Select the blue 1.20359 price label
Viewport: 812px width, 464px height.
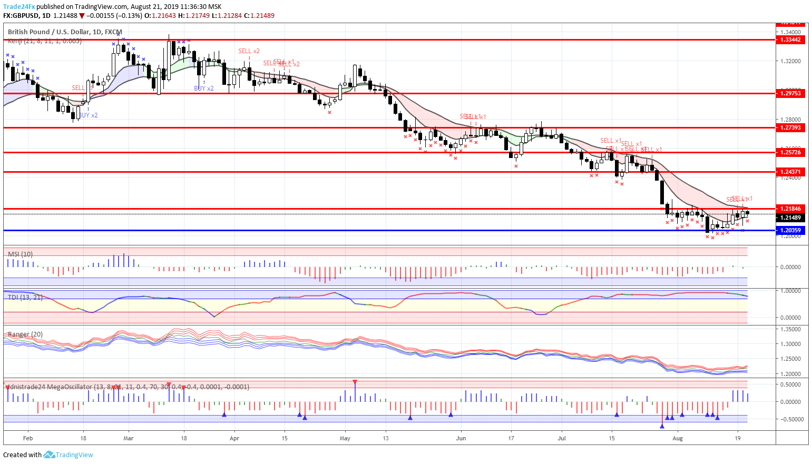(791, 230)
